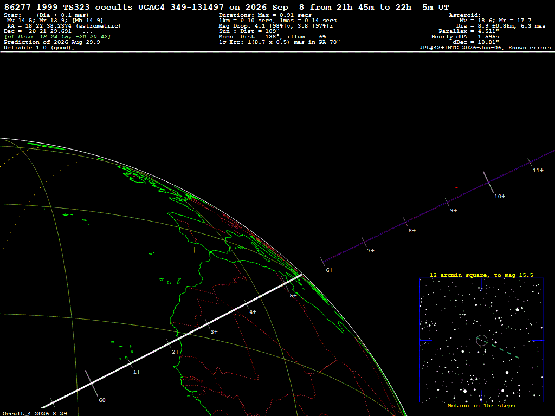Click the target star circle in chart
This screenshot has height=416, width=555.
click(482, 340)
